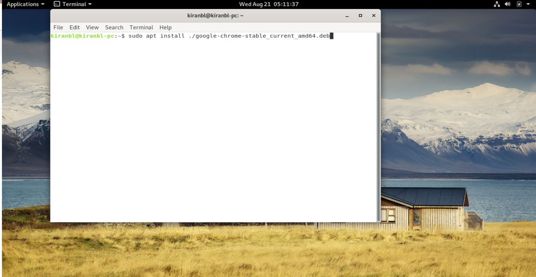Screen dimensions: 536x277
Task: Open the Help menu
Action: tap(165, 27)
